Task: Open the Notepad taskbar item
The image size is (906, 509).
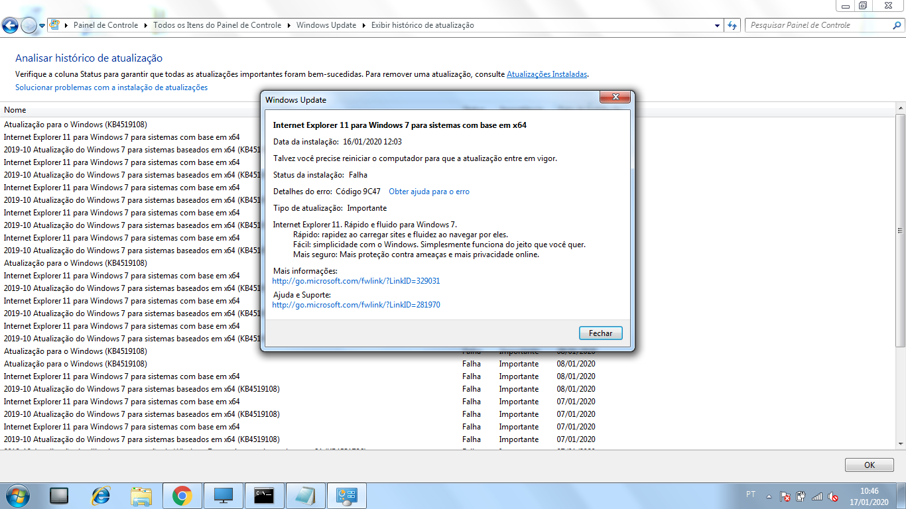Action: point(305,496)
